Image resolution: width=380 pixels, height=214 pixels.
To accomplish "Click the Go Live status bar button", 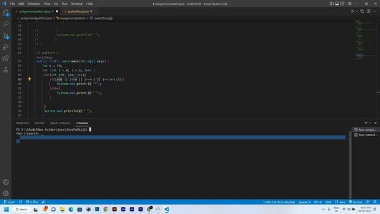I will pos(356,202).
